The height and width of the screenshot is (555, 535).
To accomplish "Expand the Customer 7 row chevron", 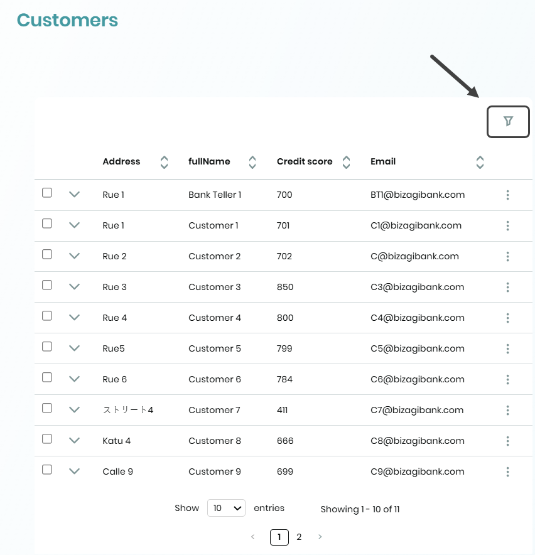I will [x=74, y=410].
